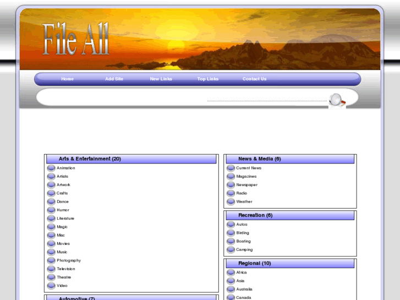Click the bullet icon beside Photography
This screenshot has height=300, width=400.
[51, 260]
